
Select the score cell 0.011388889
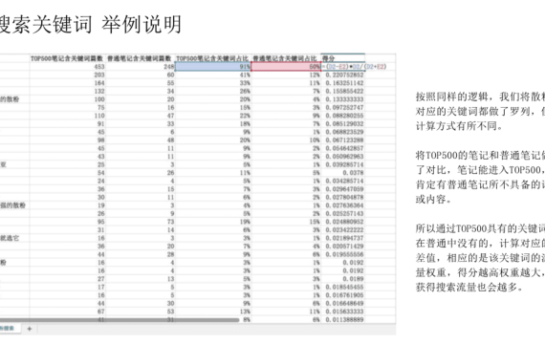(343, 319)
